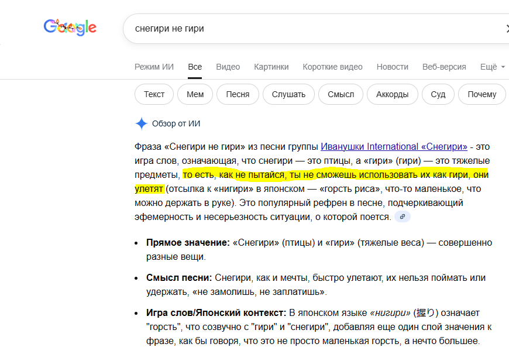Select the «Веб-версия» tab
Viewport: 509px width, 354px height.
pyautogui.click(x=444, y=67)
